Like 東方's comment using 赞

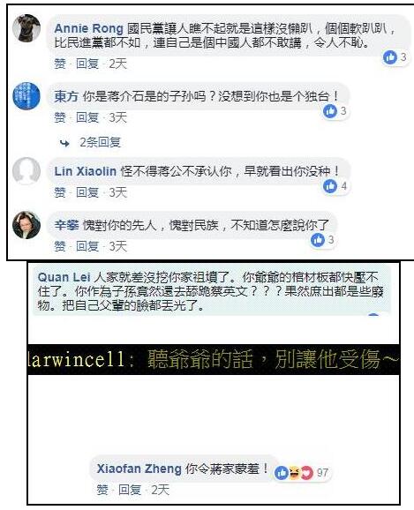click(60, 117)
